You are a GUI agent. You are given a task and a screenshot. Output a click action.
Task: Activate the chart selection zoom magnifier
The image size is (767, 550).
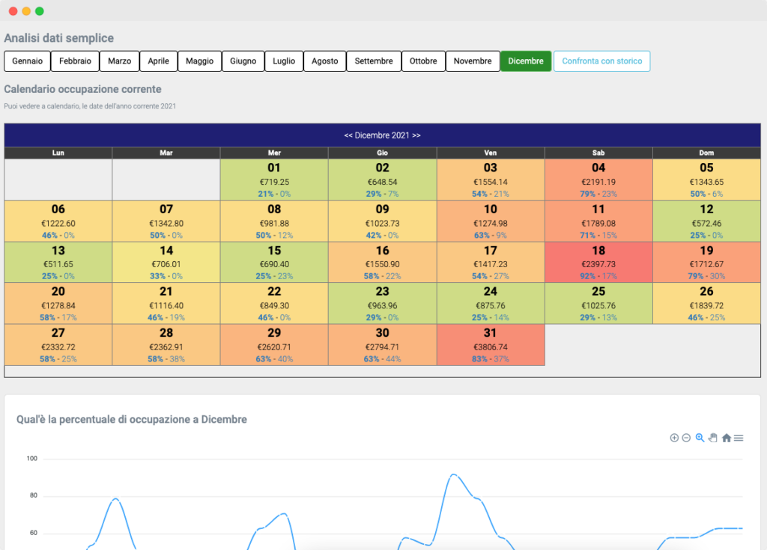[x=700, y=438]
